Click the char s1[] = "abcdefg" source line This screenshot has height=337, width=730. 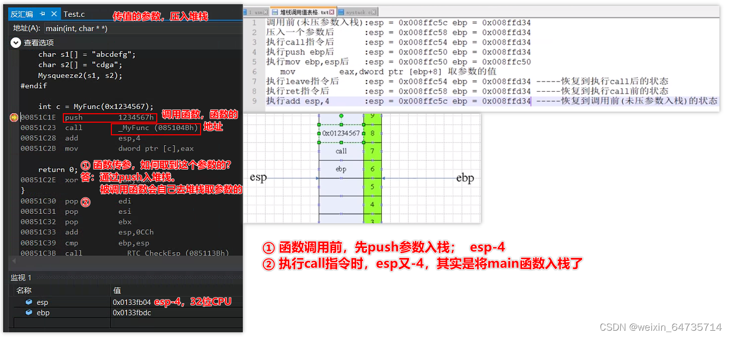click(87, 54)
